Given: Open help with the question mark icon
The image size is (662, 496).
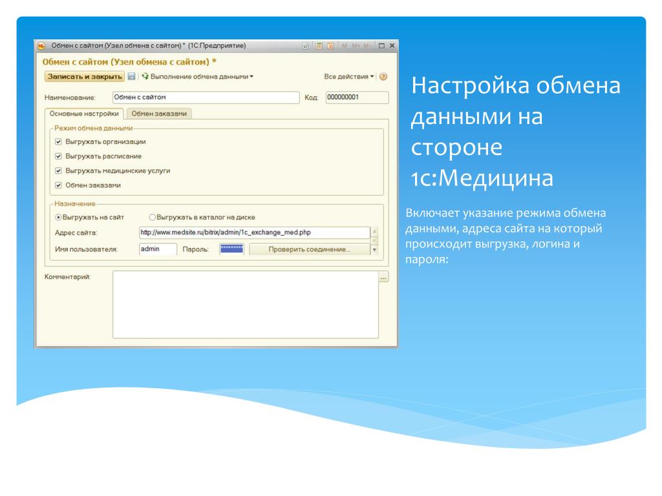Looking at the screenshot, I should [x=383, y=77].
